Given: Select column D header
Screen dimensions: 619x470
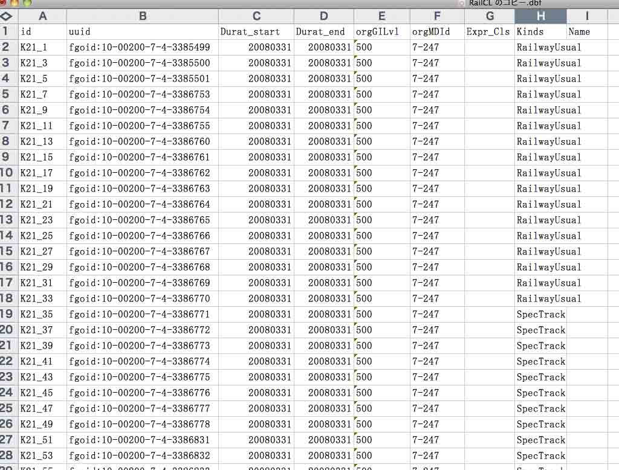Looking at the screenshot, I should [324, 16].
